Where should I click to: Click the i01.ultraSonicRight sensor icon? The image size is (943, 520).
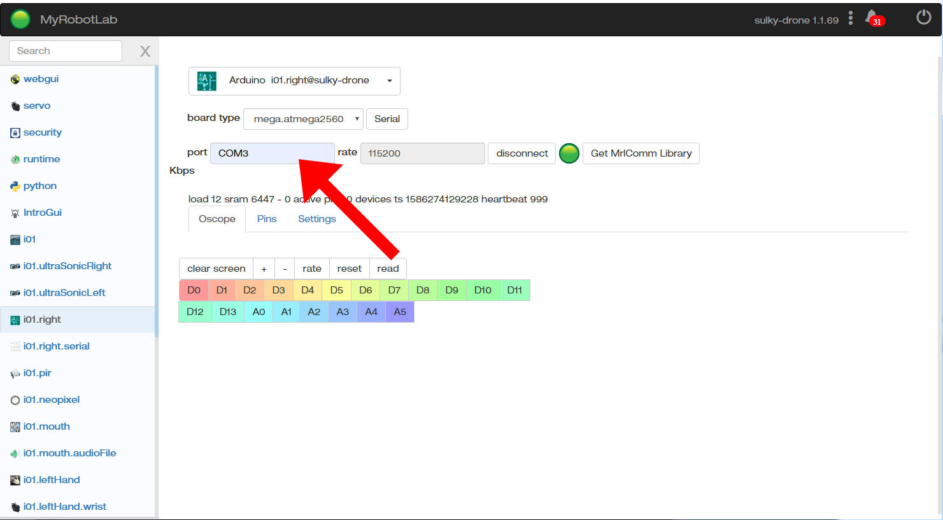click(15, 267)
